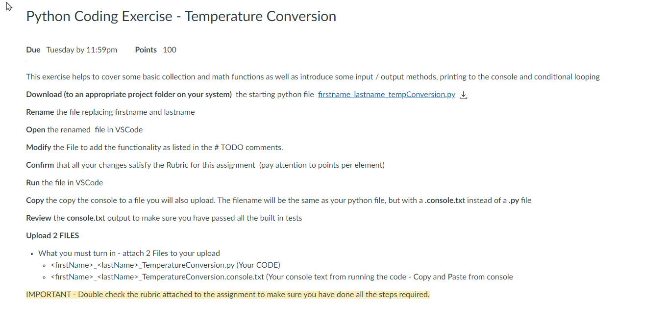Click the Upload 2 FILES heading

tap(52, 236)
